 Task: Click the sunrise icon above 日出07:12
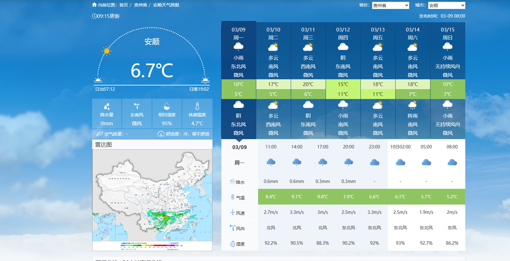tap(98, 80)
